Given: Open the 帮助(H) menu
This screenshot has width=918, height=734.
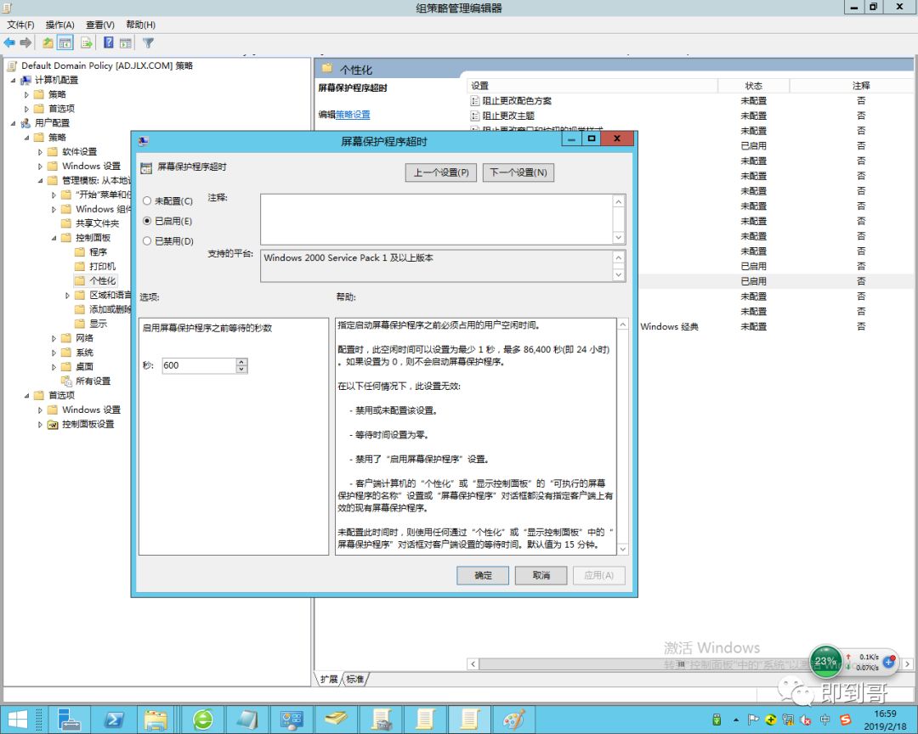Looking at the screenshot, I should pyautogui.click(x=140, y=25).
